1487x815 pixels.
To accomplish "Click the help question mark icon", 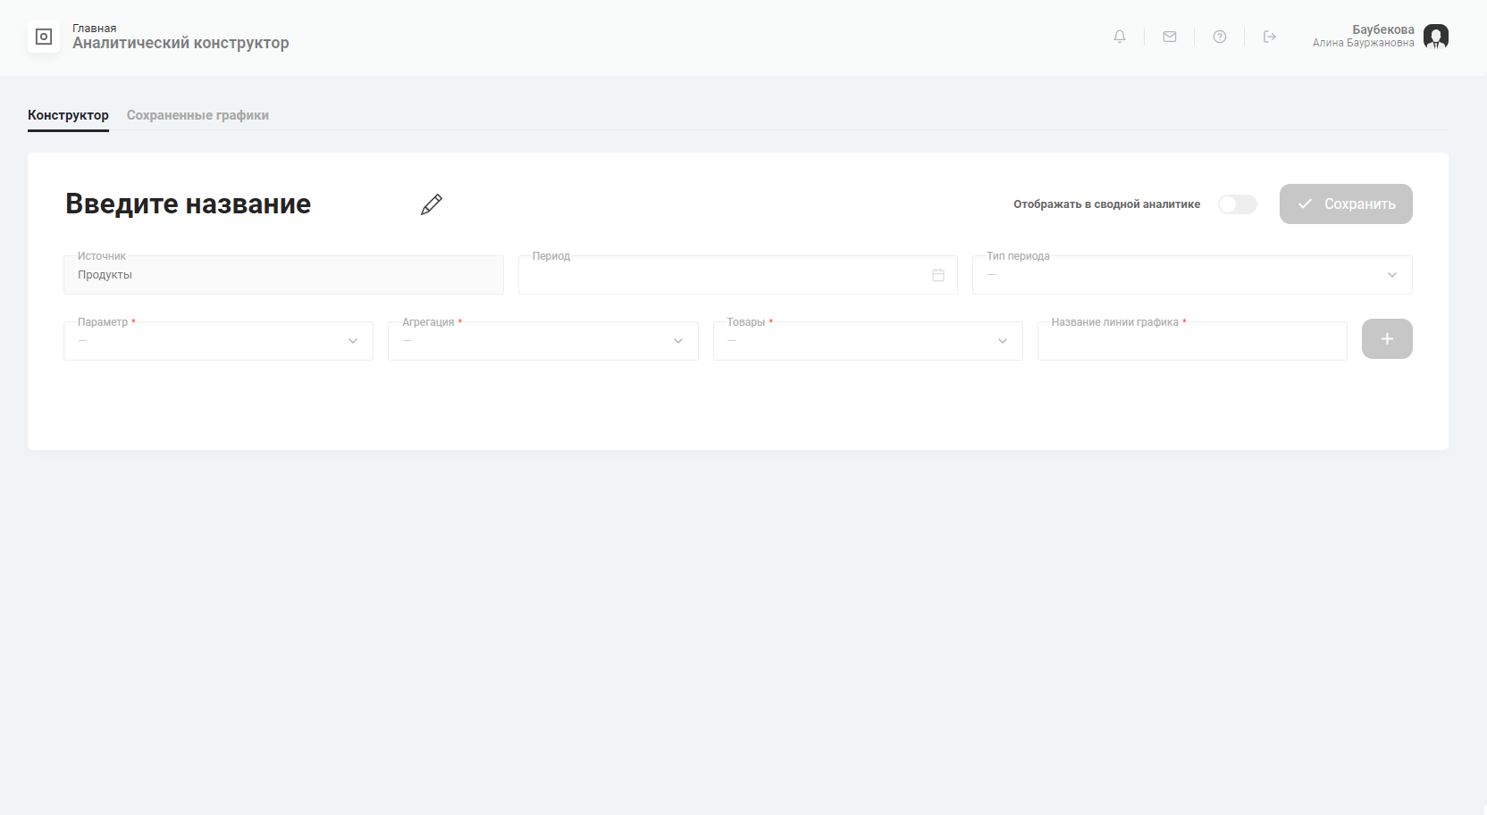I will pyautogui.click(x=1220, y=37).
